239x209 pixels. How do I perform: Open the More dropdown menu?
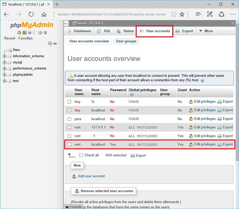point(206,31)
